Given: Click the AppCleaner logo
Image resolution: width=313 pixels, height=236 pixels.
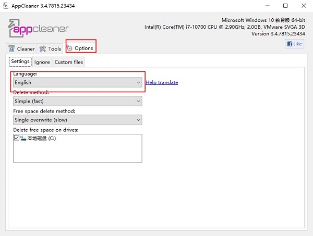Looking at the screenshot, I should pos(38,28).
